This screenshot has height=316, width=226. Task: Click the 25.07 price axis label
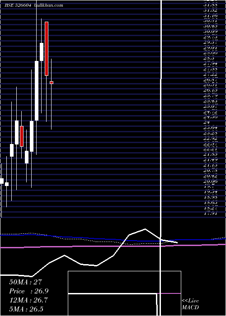pyautogui.click(x=211, y=106)
